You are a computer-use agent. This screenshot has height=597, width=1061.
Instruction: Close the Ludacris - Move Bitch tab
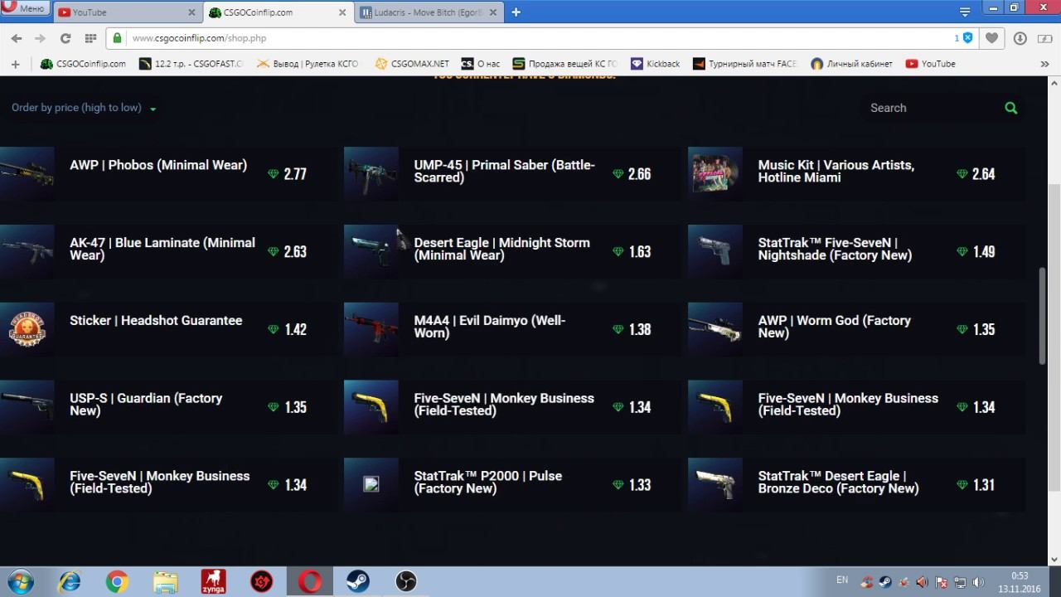pyautogui.click(x=492, y=12)
